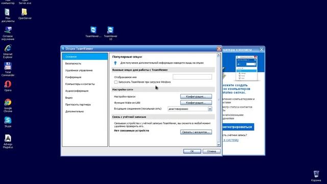
Task: Cancel with the Отмена button
Action: 212,151
